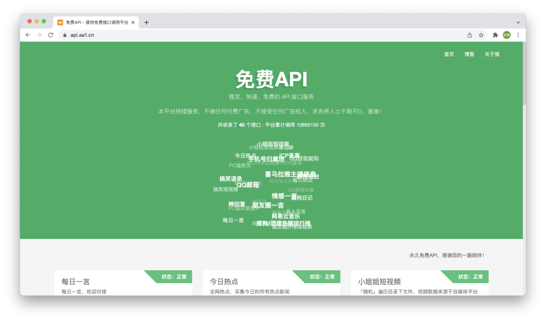This screenshot has width=546, height=322.
Task: Open the 网易云音乐 tag
Action: (286, 216)
